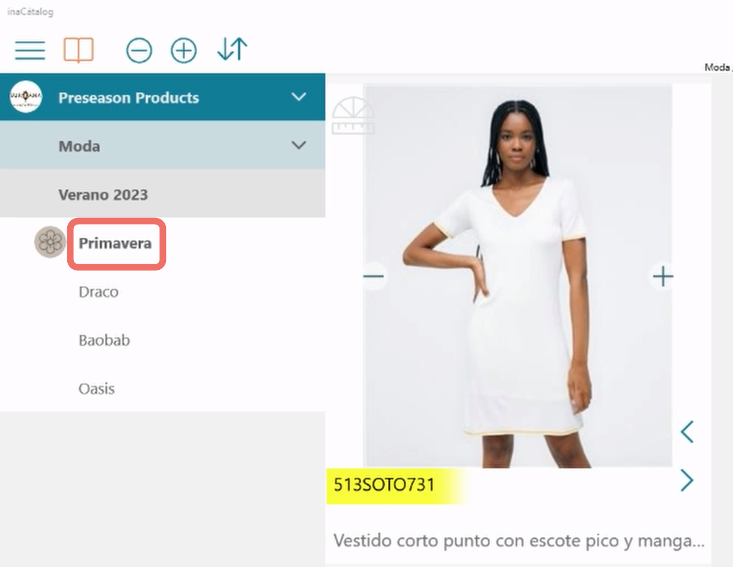Open the Oasis collection
The width and height of the screenshot is (733, 567).
pyautogui.click(x=96, y=389)
